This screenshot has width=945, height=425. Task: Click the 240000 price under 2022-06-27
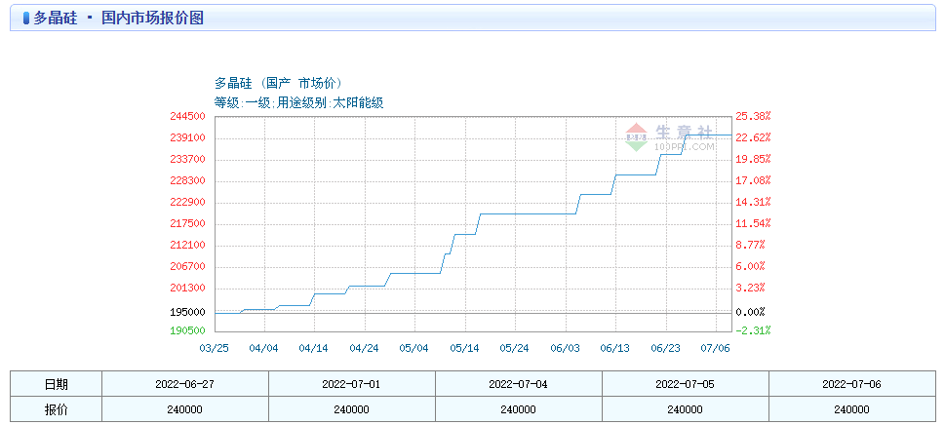[x=184, y=410]
